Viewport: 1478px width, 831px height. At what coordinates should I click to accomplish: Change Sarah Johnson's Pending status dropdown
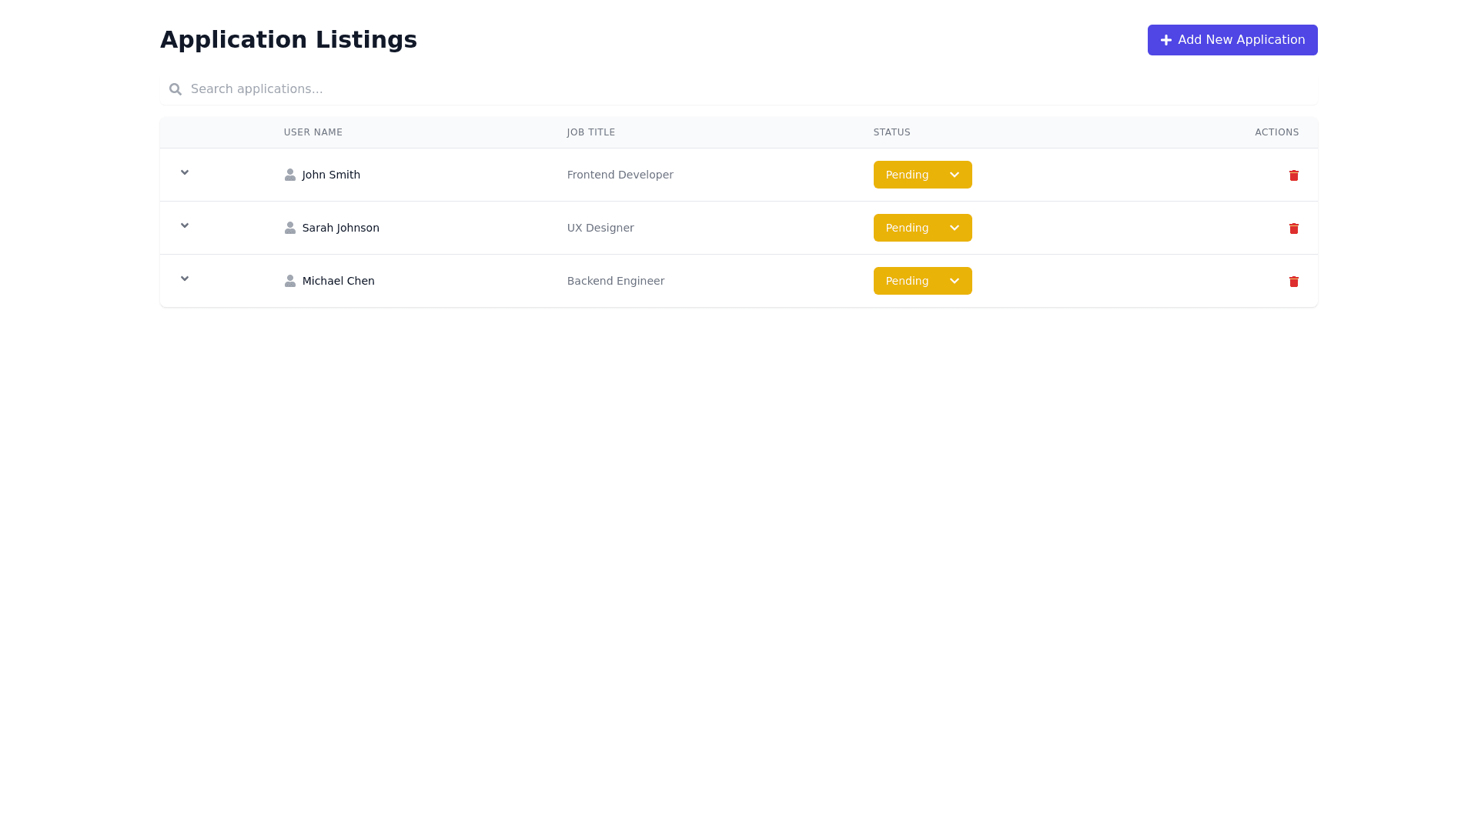click(922, 228)
